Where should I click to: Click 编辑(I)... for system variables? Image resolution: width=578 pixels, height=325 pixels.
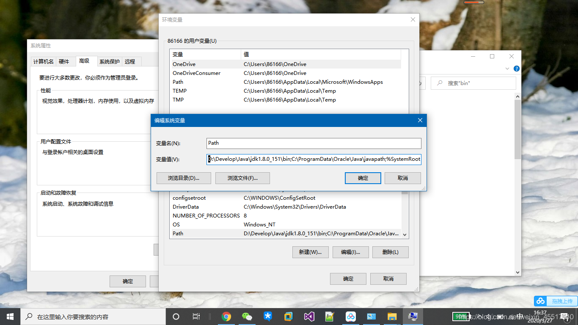[x=351, y=252]
